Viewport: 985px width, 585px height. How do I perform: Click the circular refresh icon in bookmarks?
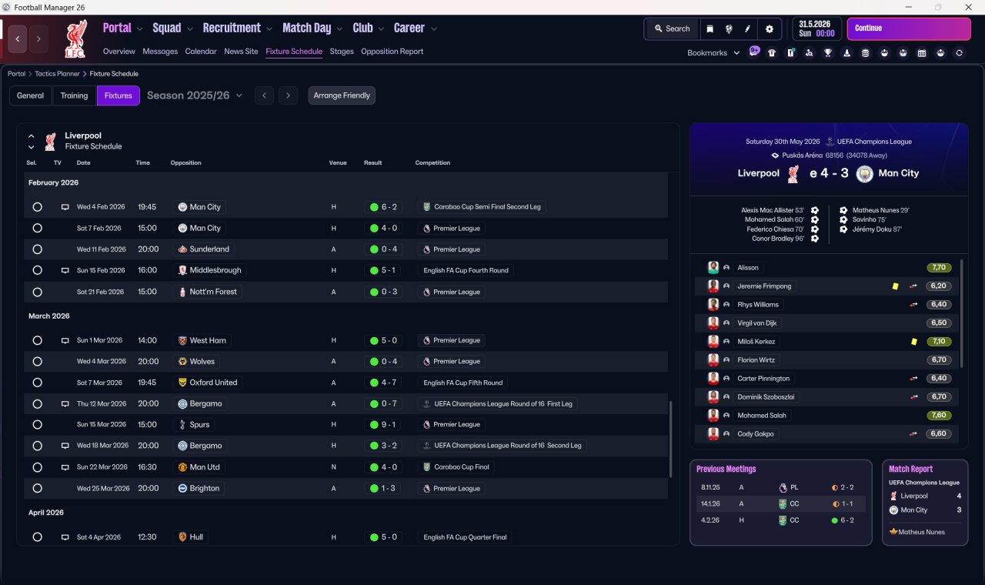[959, 53]
